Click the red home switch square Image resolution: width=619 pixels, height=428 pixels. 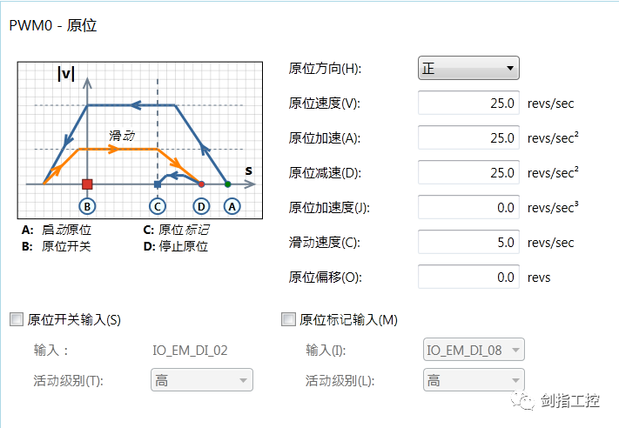(x=87, y=184)
